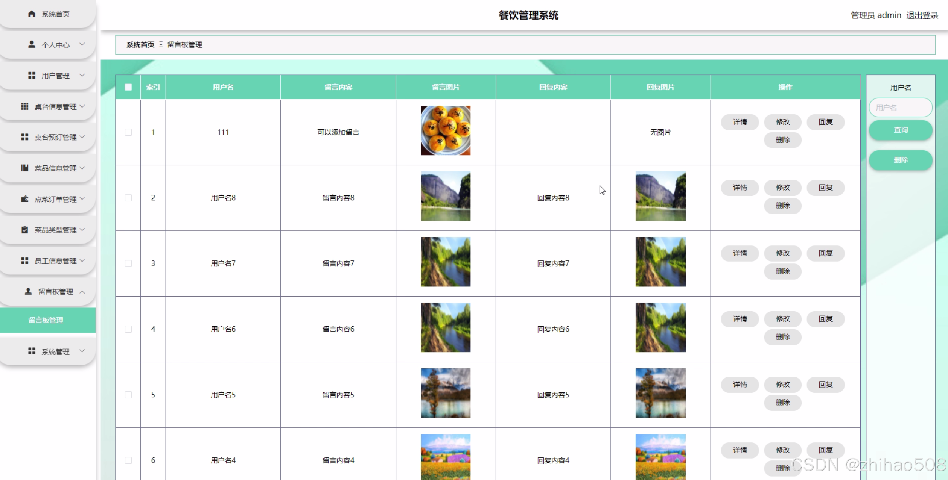Screen dimensions: 948x480
Task: Click 删除 for 用户名8 row
Action: (783, 206)
